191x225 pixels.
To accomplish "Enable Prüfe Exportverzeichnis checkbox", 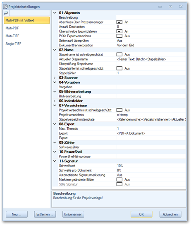I will (x=119, y=36).
